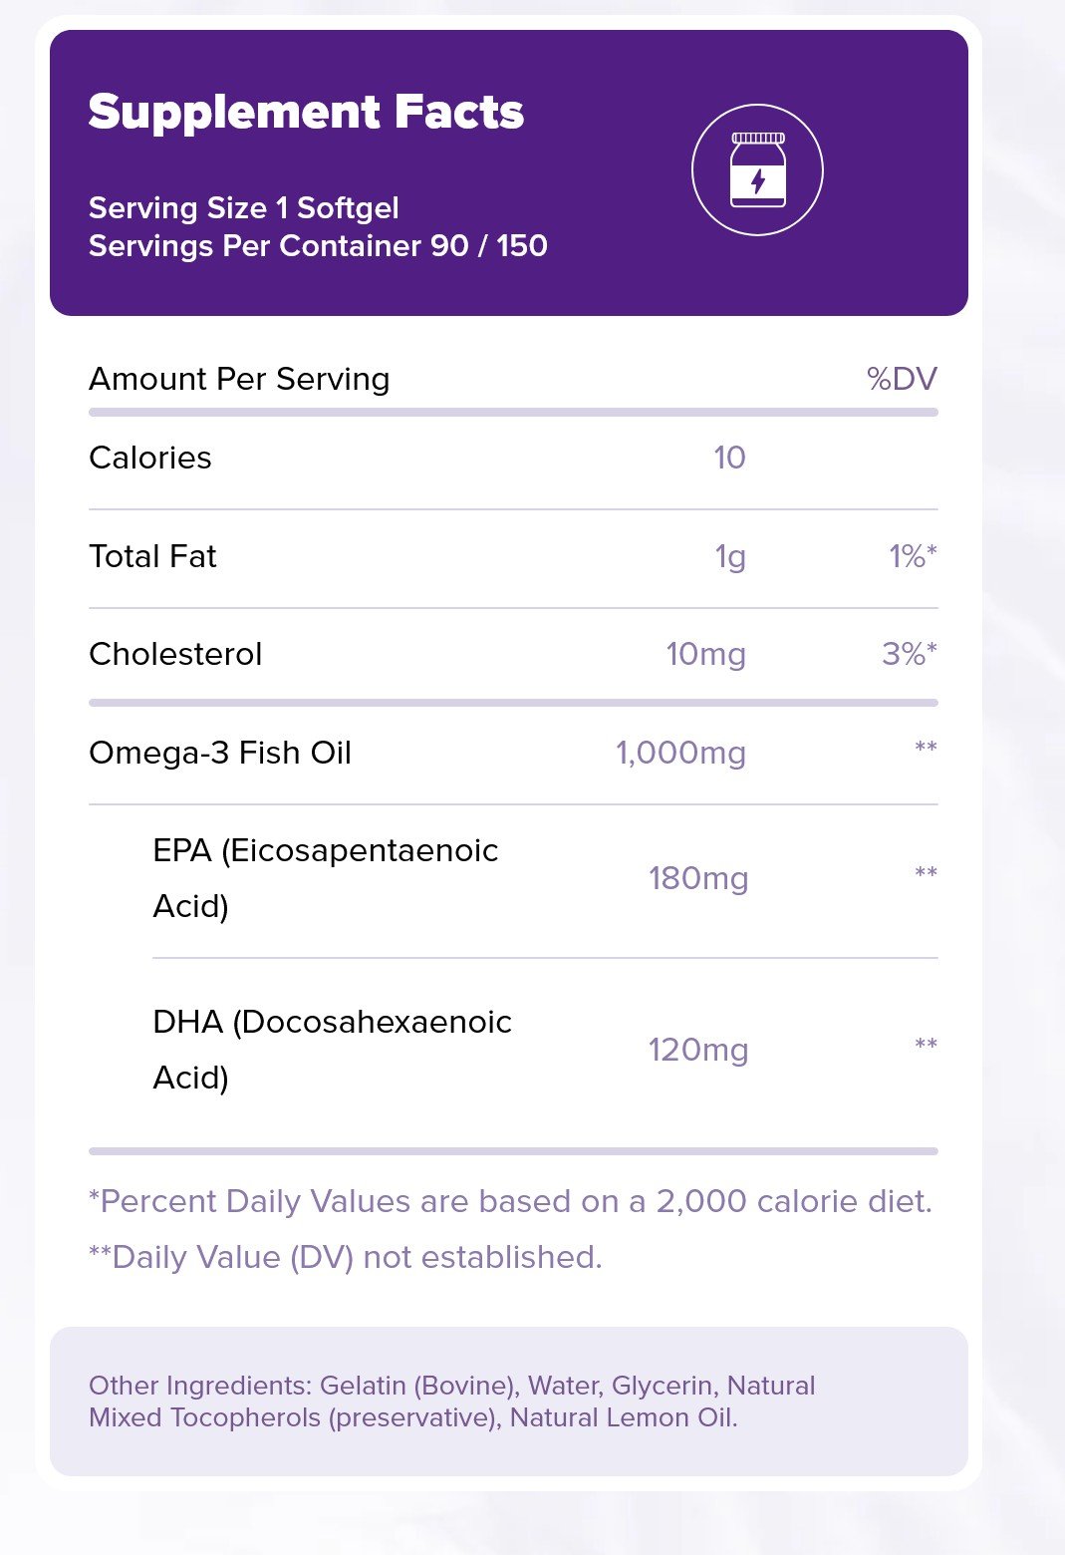Click EPA (Eicosapentaenoic Acid) label
The height and width of the screenshot is (1555, 1065).
tap(325, 878)
